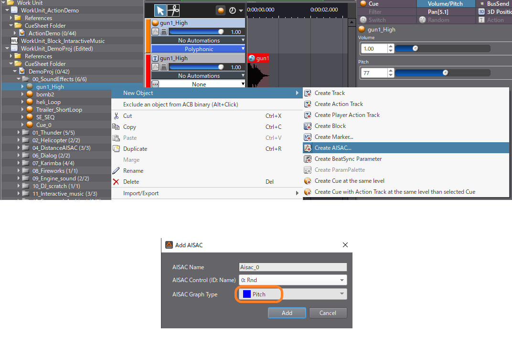Viewport: 512px width, 346px height.
Task: Select the scissors cut tool
Action: pyautogui.click(x=173, y=10)
